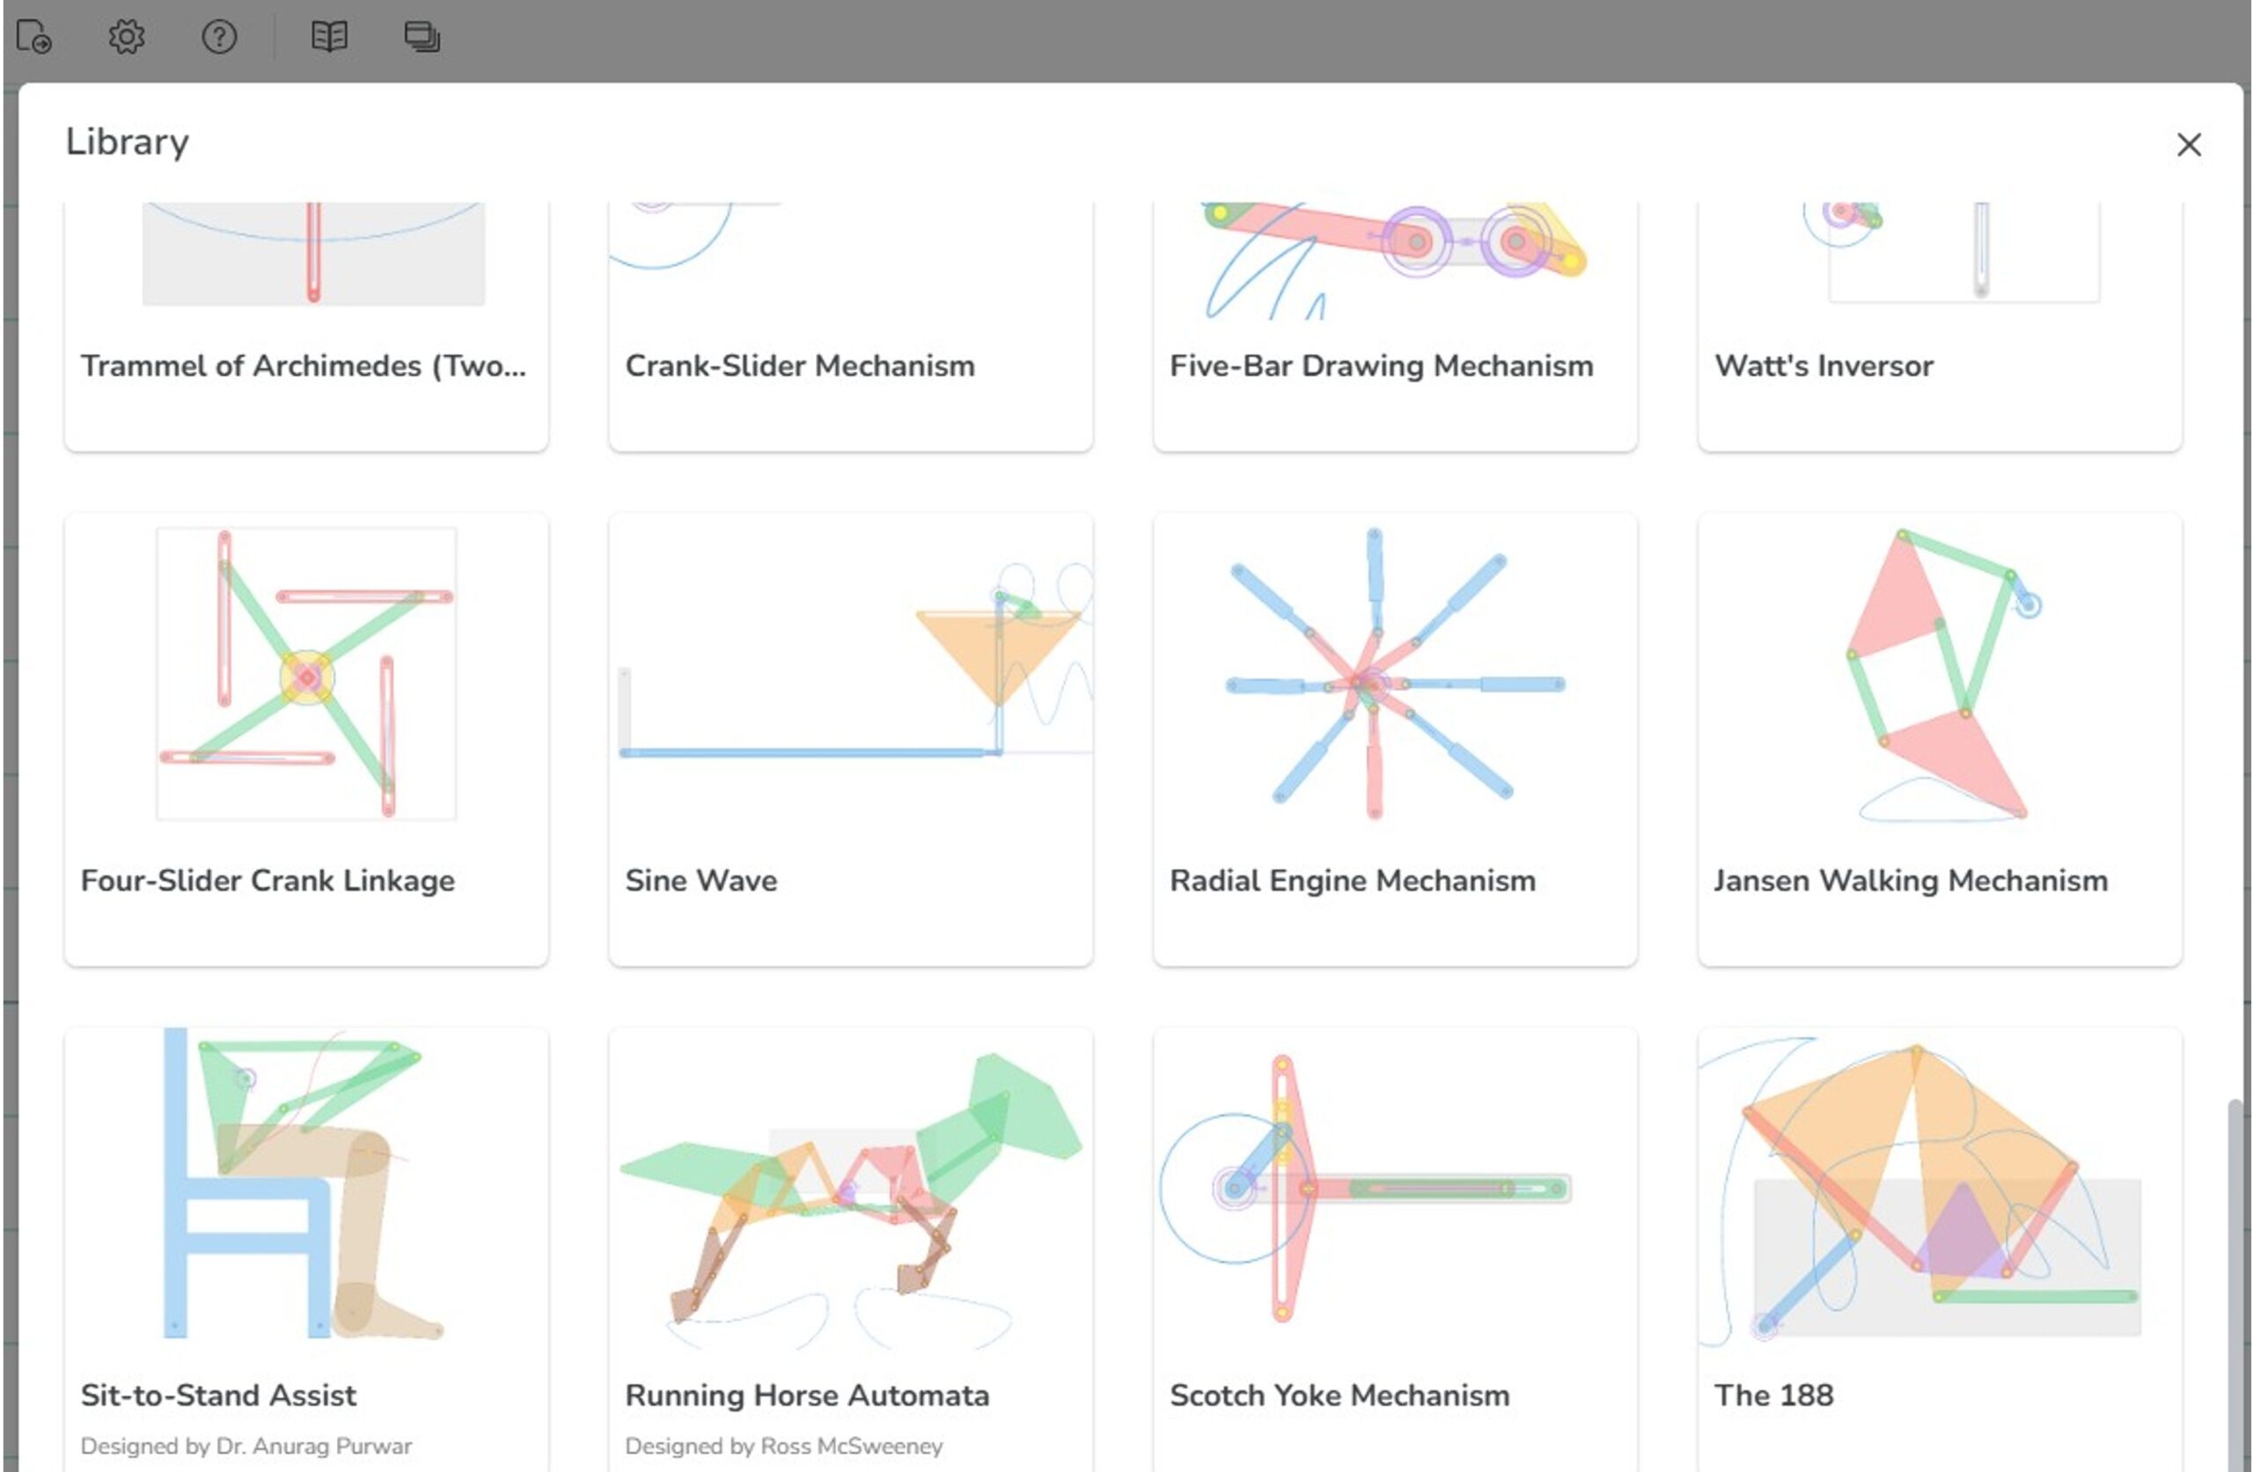Click Crank-Slider Mechanism title

coord(800,365)
